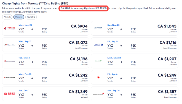Click the China Eastern airline logo
Viewport: 182px width, 104px height.
10,28
